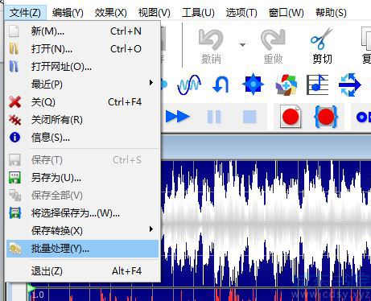
Task: Open the 工具(U) menu
Action: (198, 13)
